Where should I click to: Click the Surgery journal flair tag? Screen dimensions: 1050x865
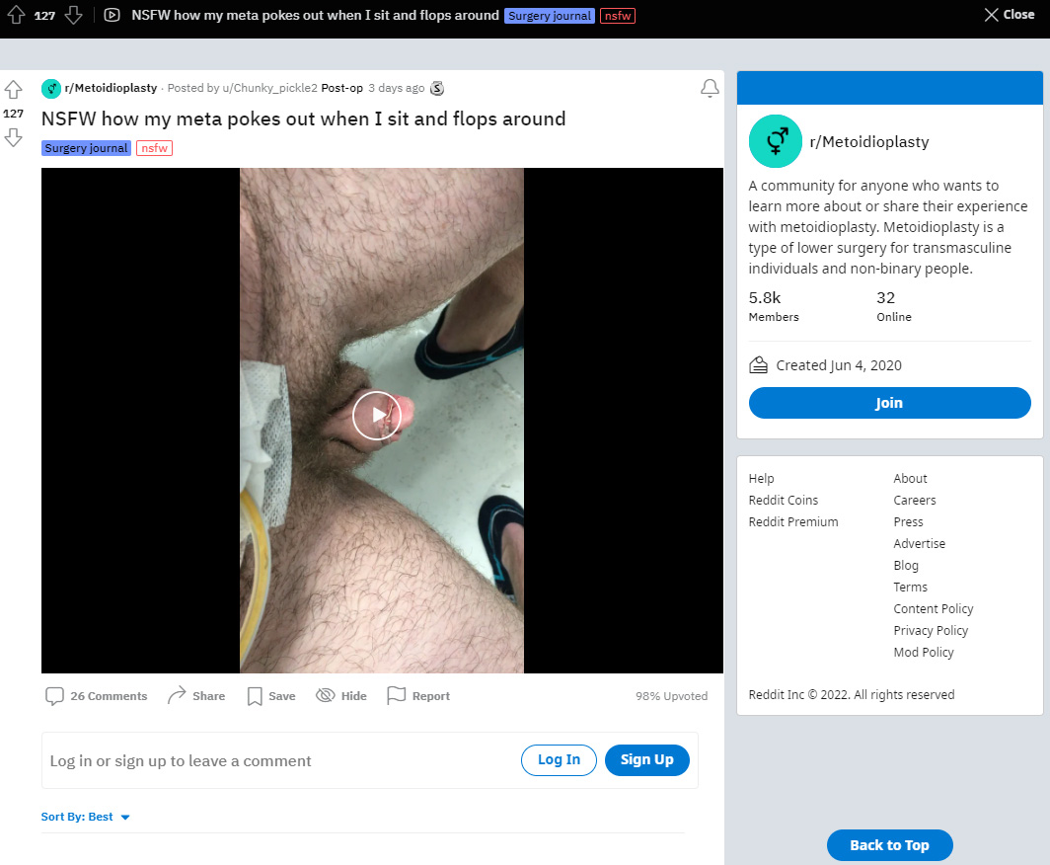86,148
